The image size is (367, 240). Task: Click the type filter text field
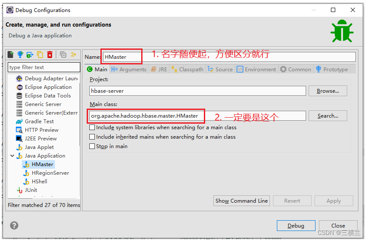(x=44, y=67)
